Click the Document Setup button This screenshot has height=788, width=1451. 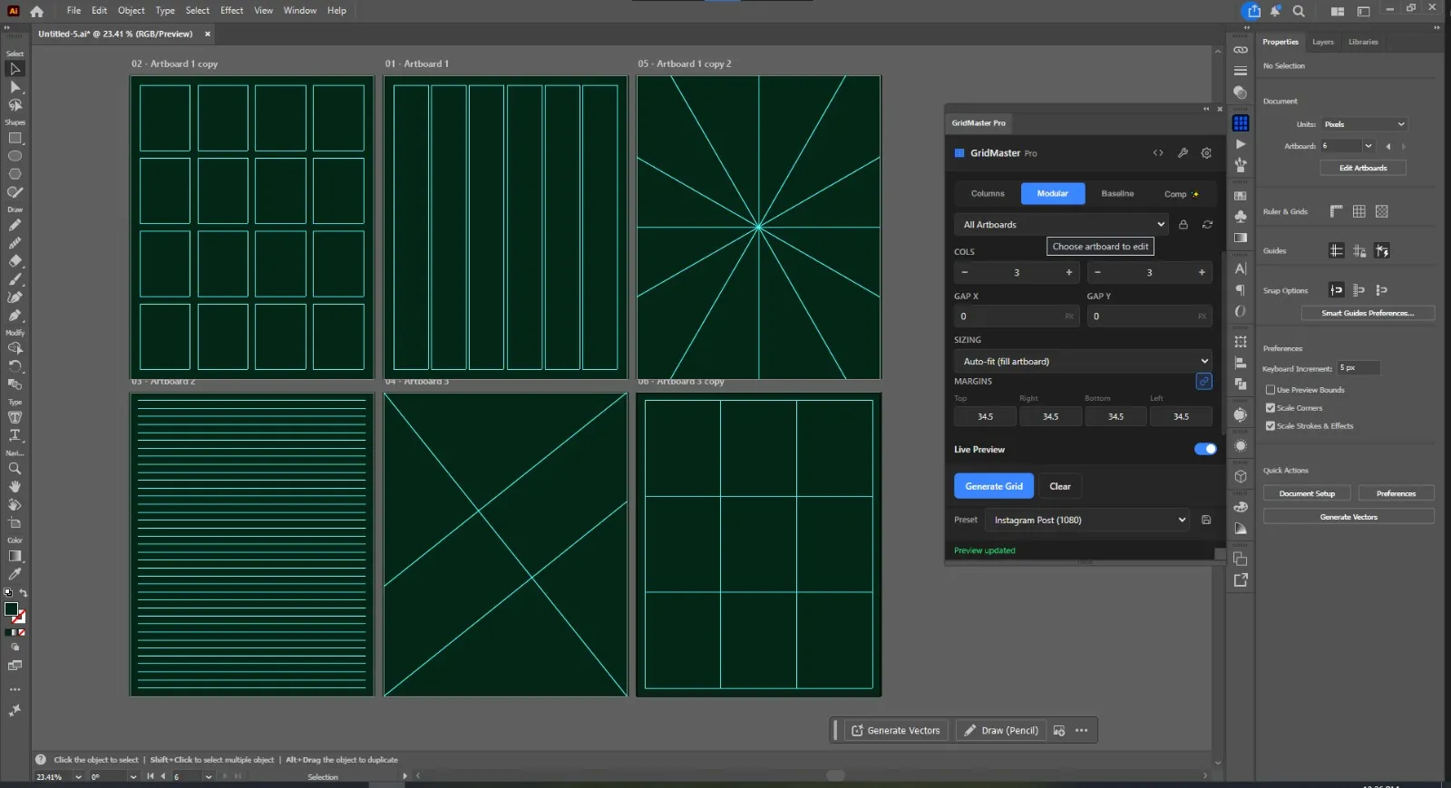1307,493
